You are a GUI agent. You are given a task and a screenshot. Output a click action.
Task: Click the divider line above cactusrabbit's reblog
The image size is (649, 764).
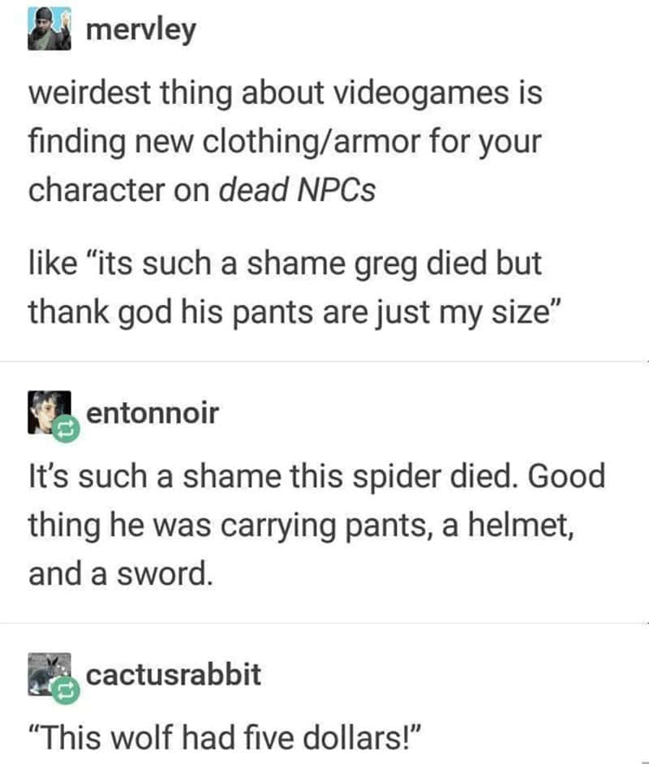click(324, 623)
